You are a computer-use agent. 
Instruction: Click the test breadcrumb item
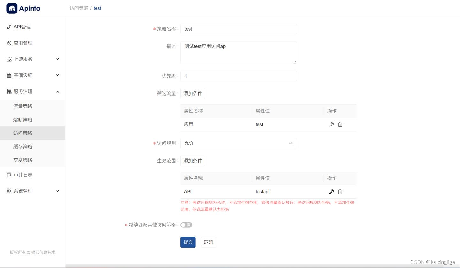tap(97, 8)
